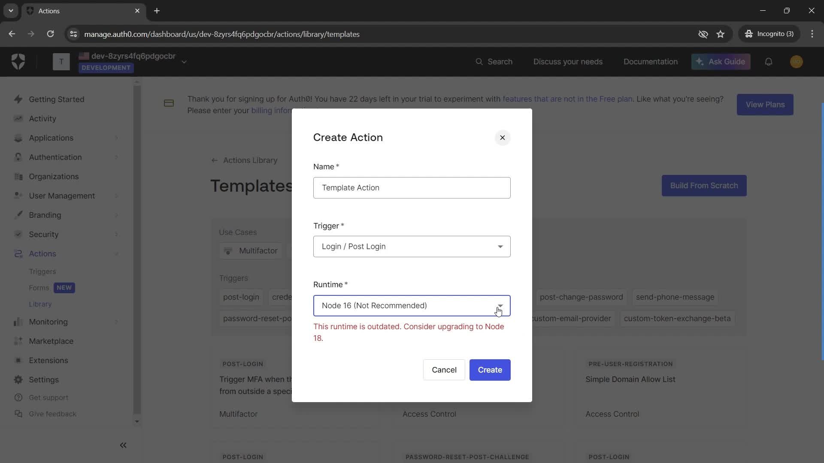Expand the Security menu chevron

pos(116,235)
